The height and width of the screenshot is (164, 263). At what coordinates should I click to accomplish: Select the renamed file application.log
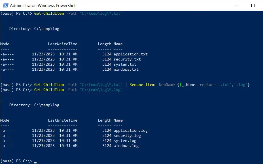tap(131, 130)
